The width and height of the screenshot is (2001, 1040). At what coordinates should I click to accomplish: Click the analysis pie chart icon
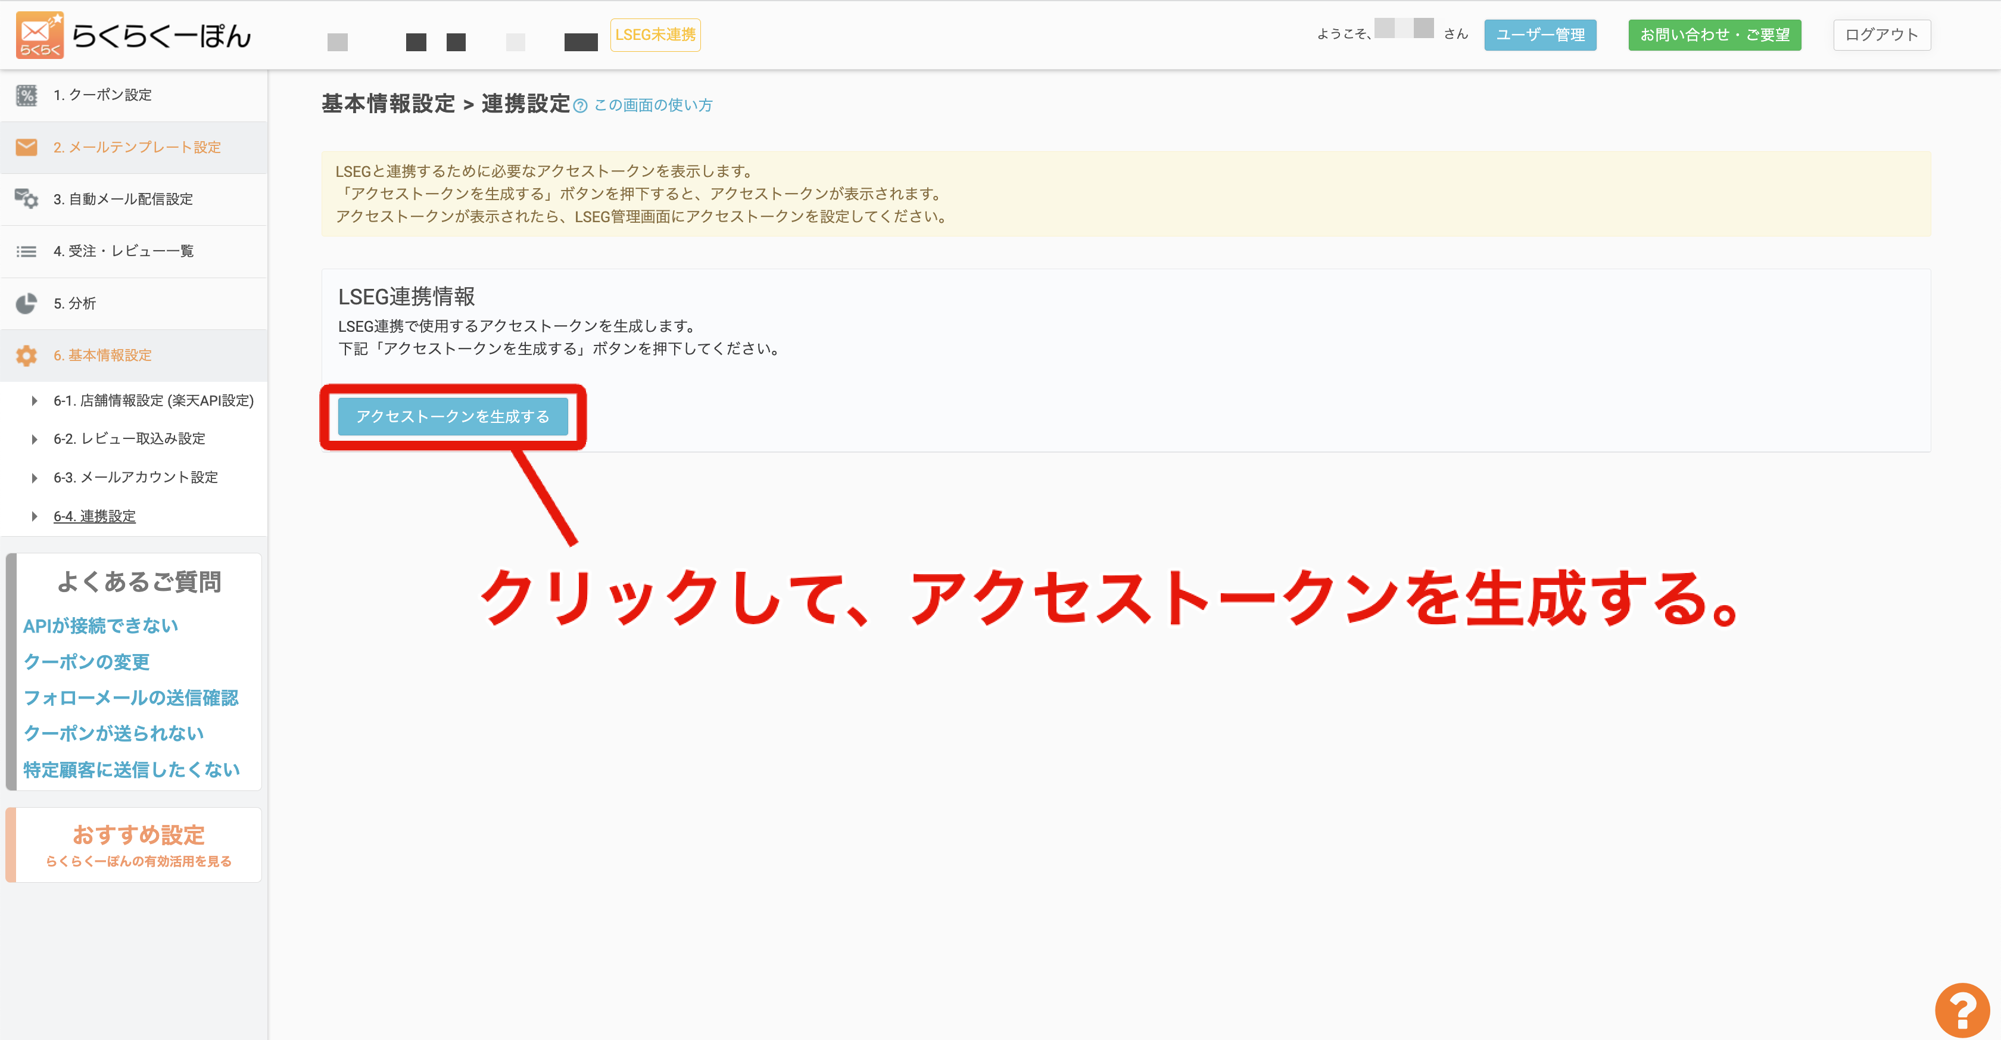click(x=26, y=304)
